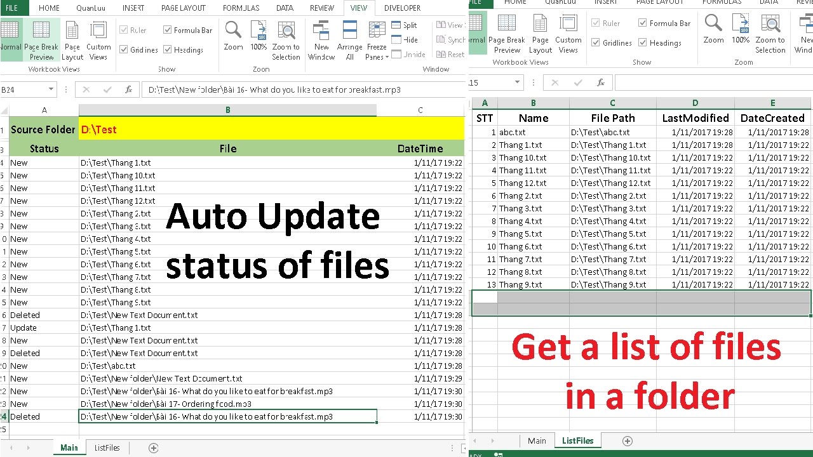Click Reset Window Position in left ribbon
The height and width of the screenshot is (457, 813).
[x=450, y=55]
